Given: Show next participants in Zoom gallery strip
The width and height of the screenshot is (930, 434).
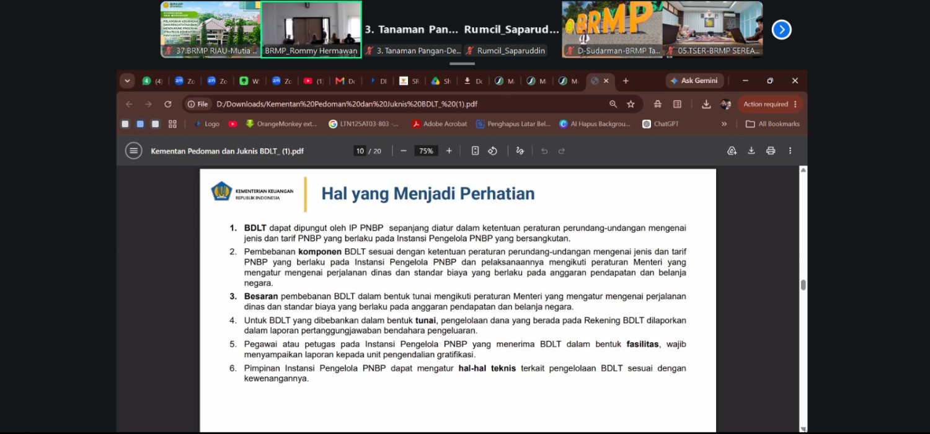Looking at the screenshot, I should 781,29.
